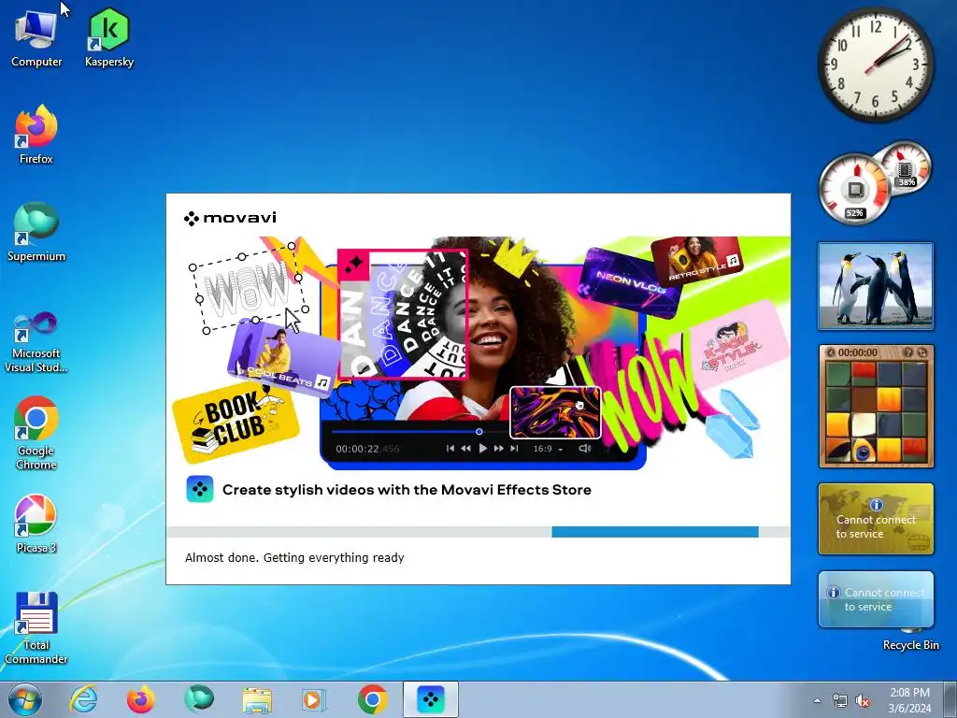
Task: Switch to the Movavi taskbar button
Action: coord(431,699)
